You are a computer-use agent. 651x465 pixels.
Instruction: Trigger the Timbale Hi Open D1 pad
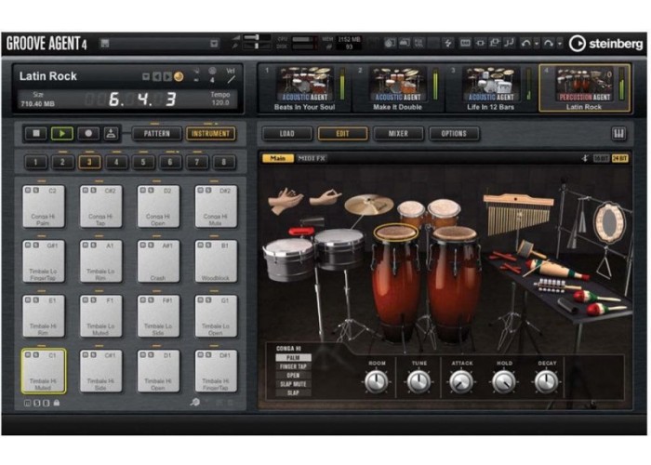[158, 371]
